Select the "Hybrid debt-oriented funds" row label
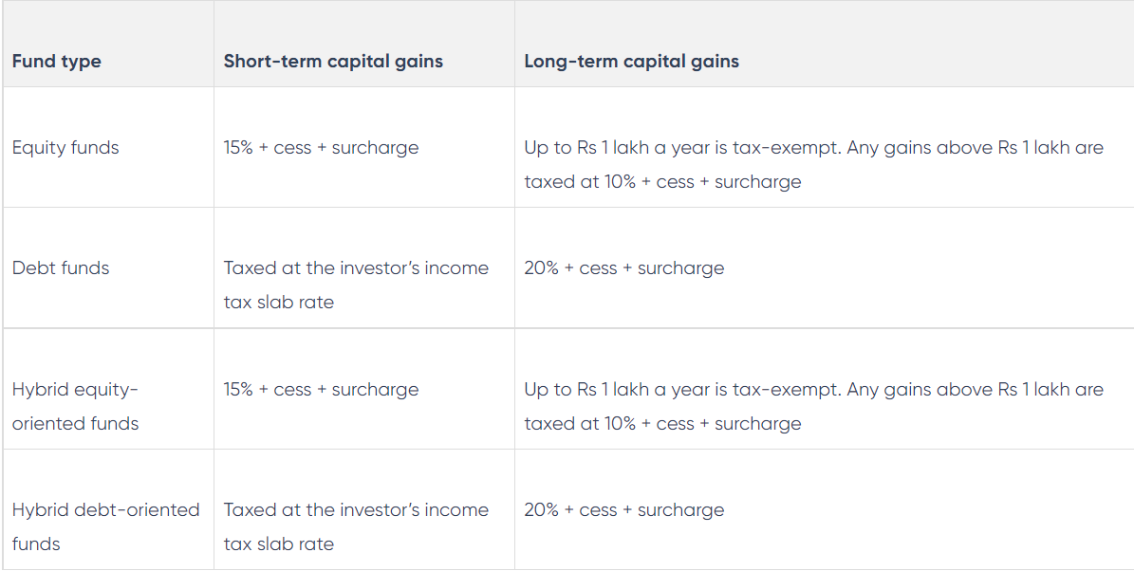The width and height of the screenshot is (1134, 571). 105,526
